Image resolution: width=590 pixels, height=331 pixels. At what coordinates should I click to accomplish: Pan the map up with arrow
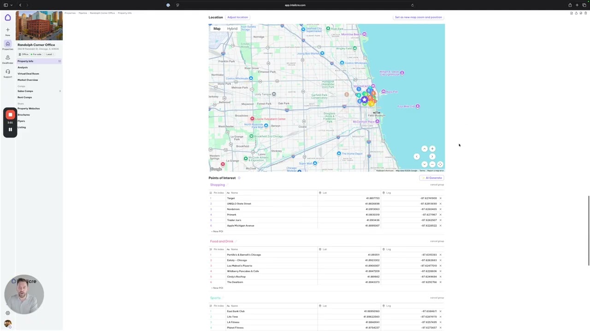425,148
